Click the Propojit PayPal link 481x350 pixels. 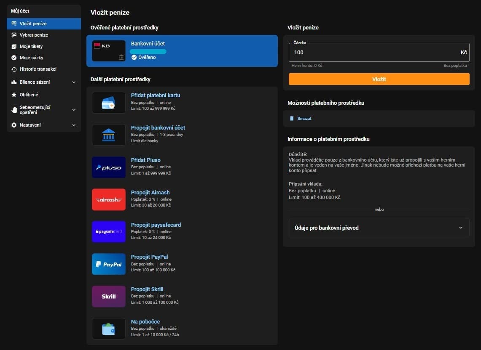click(149, 257)
